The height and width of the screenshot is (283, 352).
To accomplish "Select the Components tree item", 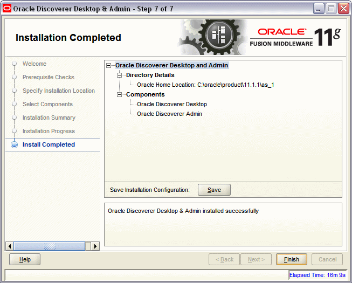I will (x=145, y=94).
